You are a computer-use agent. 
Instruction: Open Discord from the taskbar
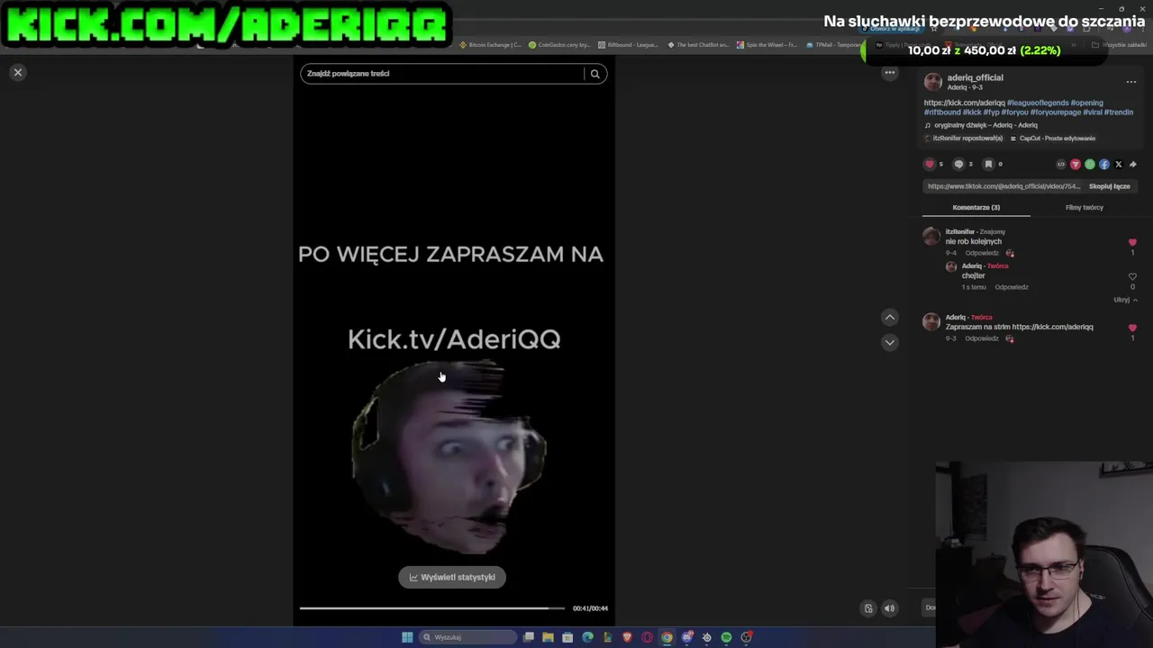coord(687,637)
